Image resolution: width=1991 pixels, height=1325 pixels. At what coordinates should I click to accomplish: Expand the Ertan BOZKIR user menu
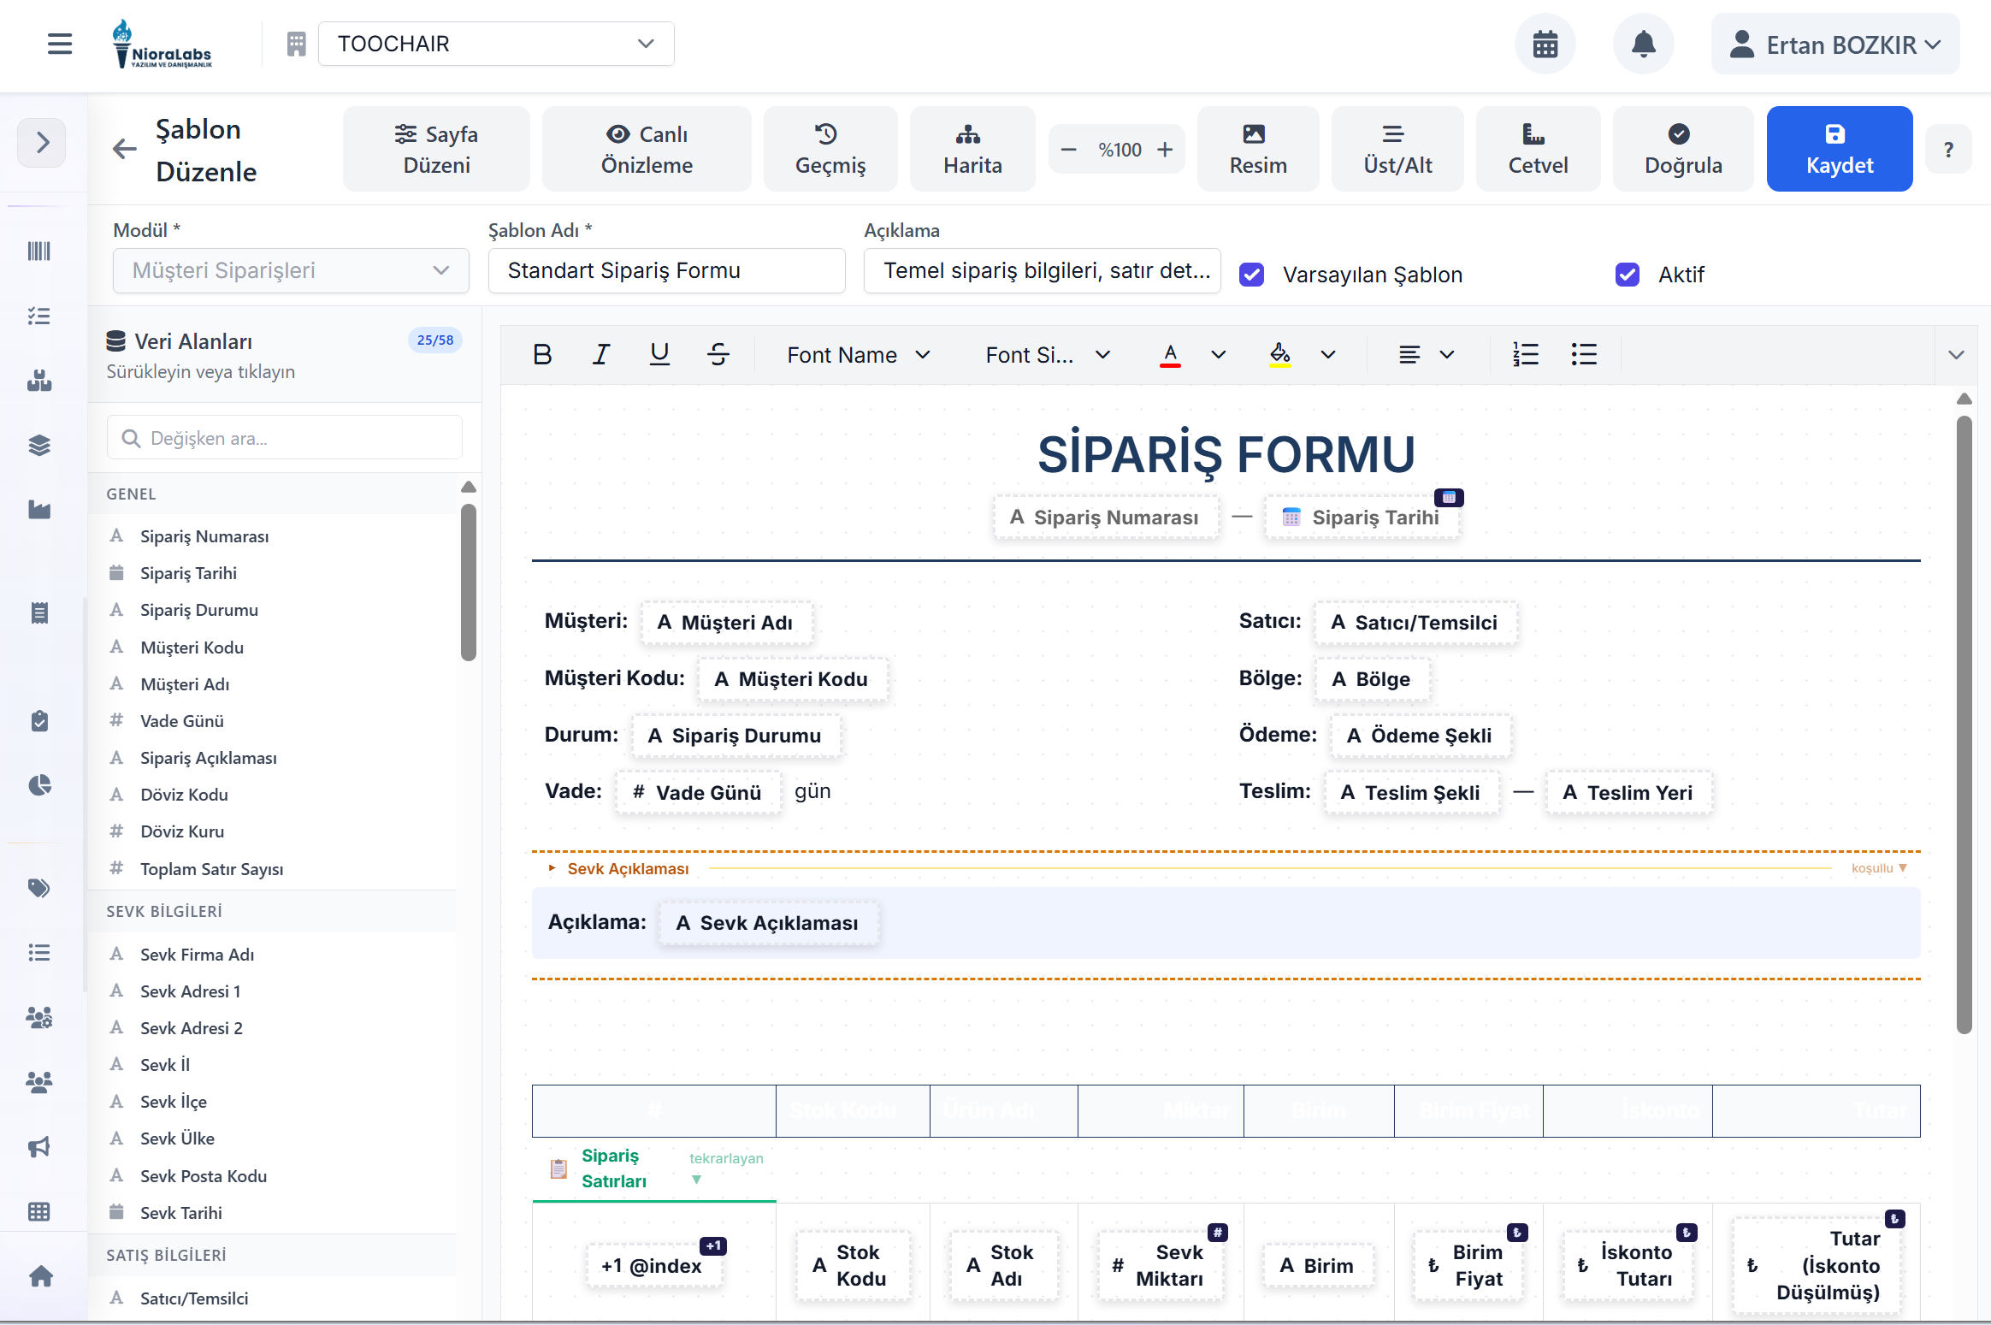(x=1834, y=44)
